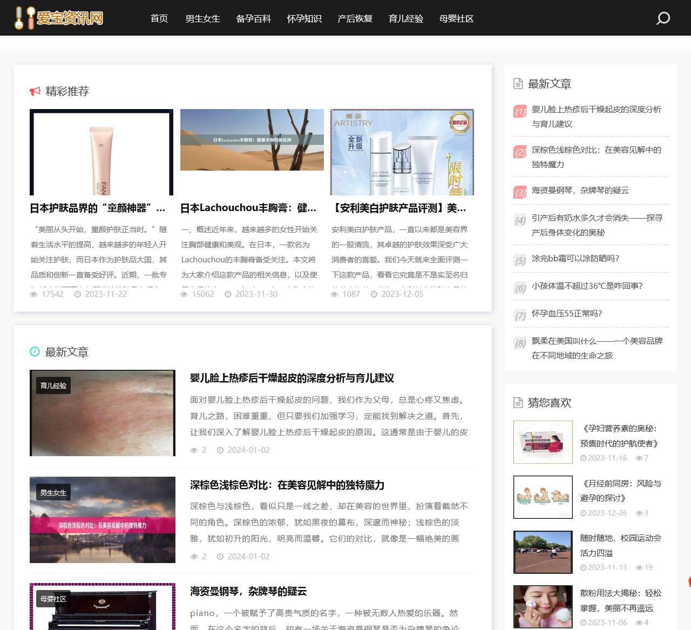Screen dimensions: 691x630
Task: Open the 孕妇营养素的奥秘 sidebar thumbnail
Action: tap(543, 442)
